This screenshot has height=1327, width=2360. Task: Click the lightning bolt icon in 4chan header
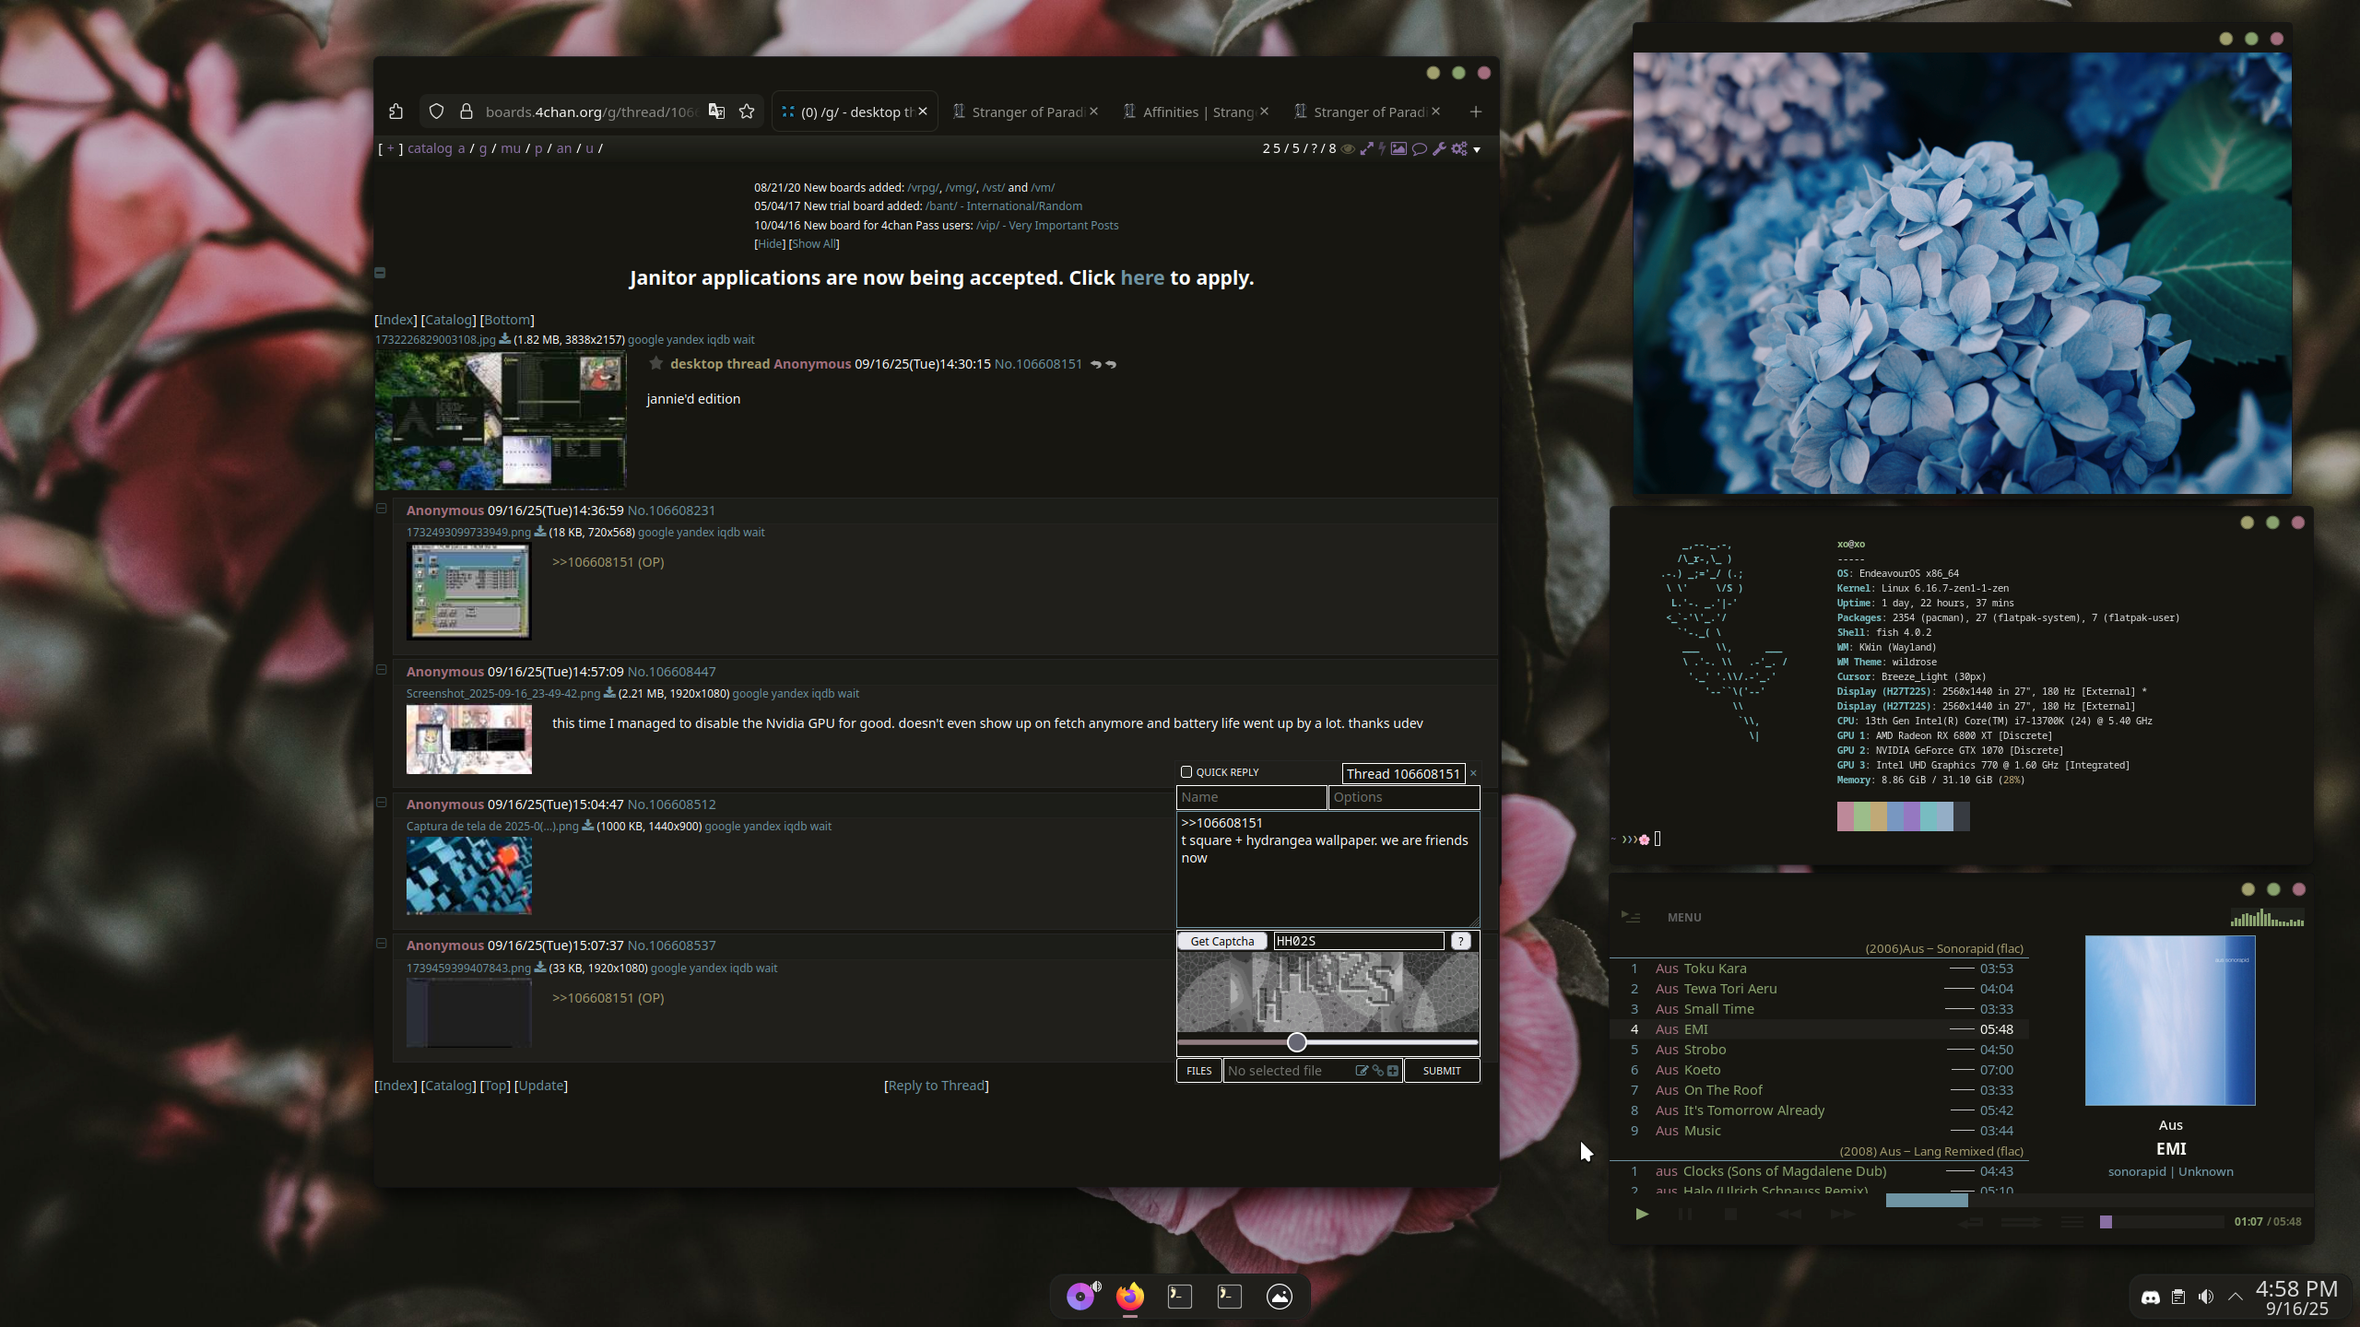coord(1382,149)
